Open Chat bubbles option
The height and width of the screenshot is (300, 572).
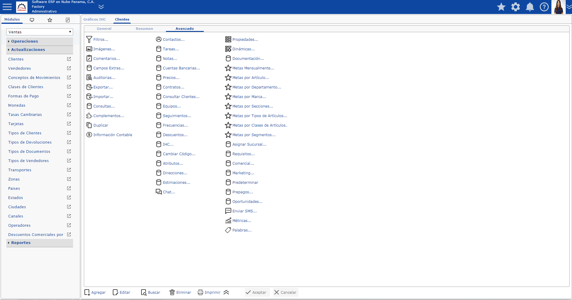(x=165, y=192)
